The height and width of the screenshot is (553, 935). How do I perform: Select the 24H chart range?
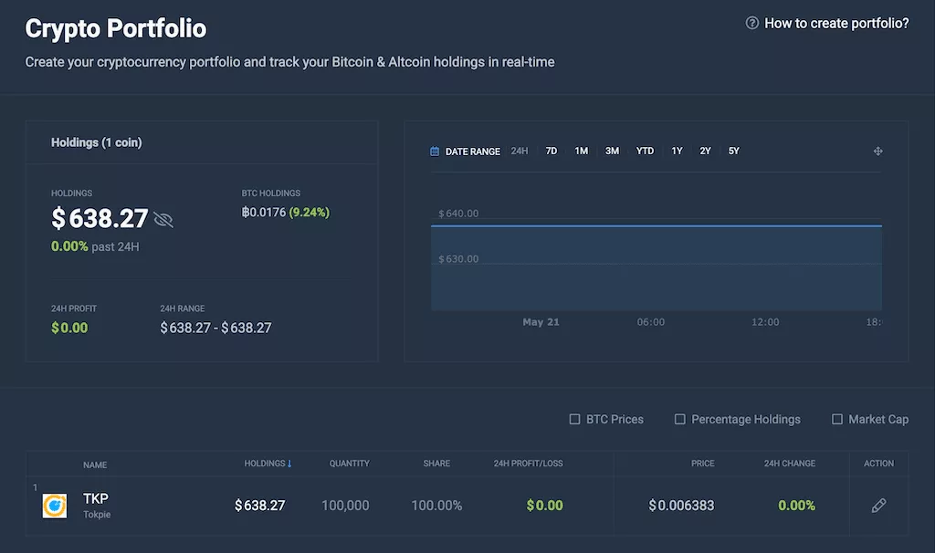pyautogui.click(x=520, y=151)
